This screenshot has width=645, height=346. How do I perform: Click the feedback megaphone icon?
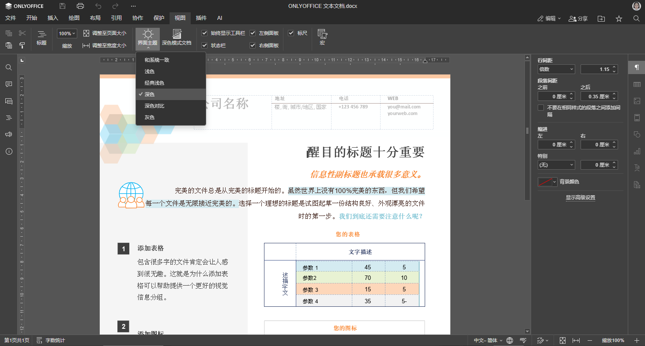(9, 134)
